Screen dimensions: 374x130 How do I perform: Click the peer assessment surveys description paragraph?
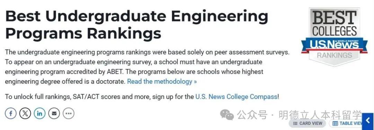[147, 67]
